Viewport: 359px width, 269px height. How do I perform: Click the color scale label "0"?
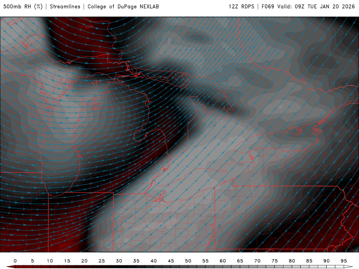pos(15,261)
